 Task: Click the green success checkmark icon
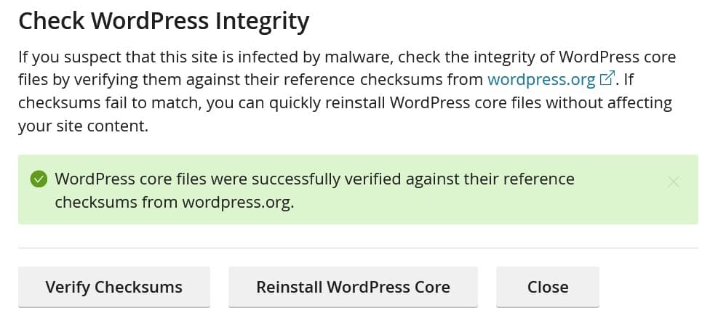(39, 179)
